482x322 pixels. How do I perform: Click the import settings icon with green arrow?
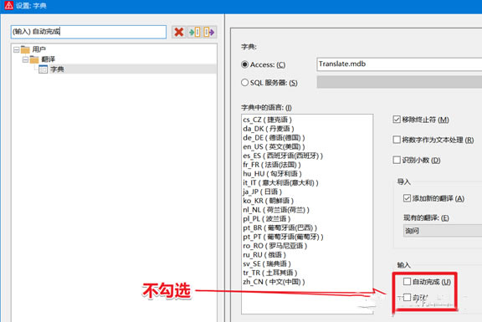[x=194, y=32]
